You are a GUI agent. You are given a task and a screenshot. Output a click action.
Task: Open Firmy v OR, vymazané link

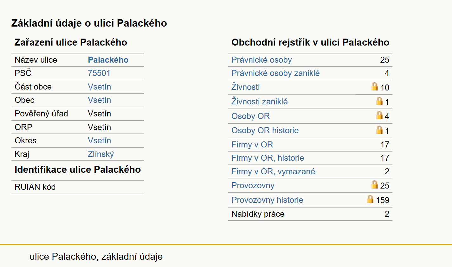pos(273,171)
